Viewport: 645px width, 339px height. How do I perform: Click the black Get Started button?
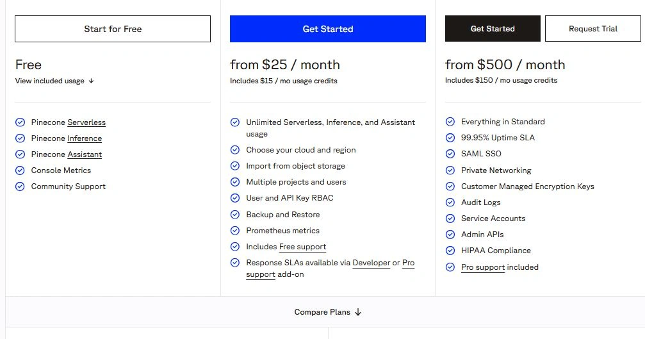[x=492, y=29]
